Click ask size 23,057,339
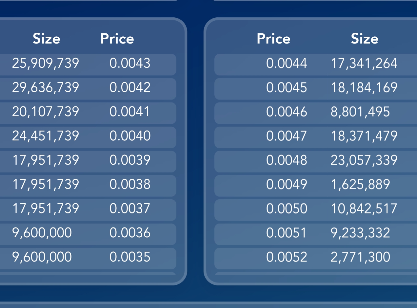 [x=364, y=160]
